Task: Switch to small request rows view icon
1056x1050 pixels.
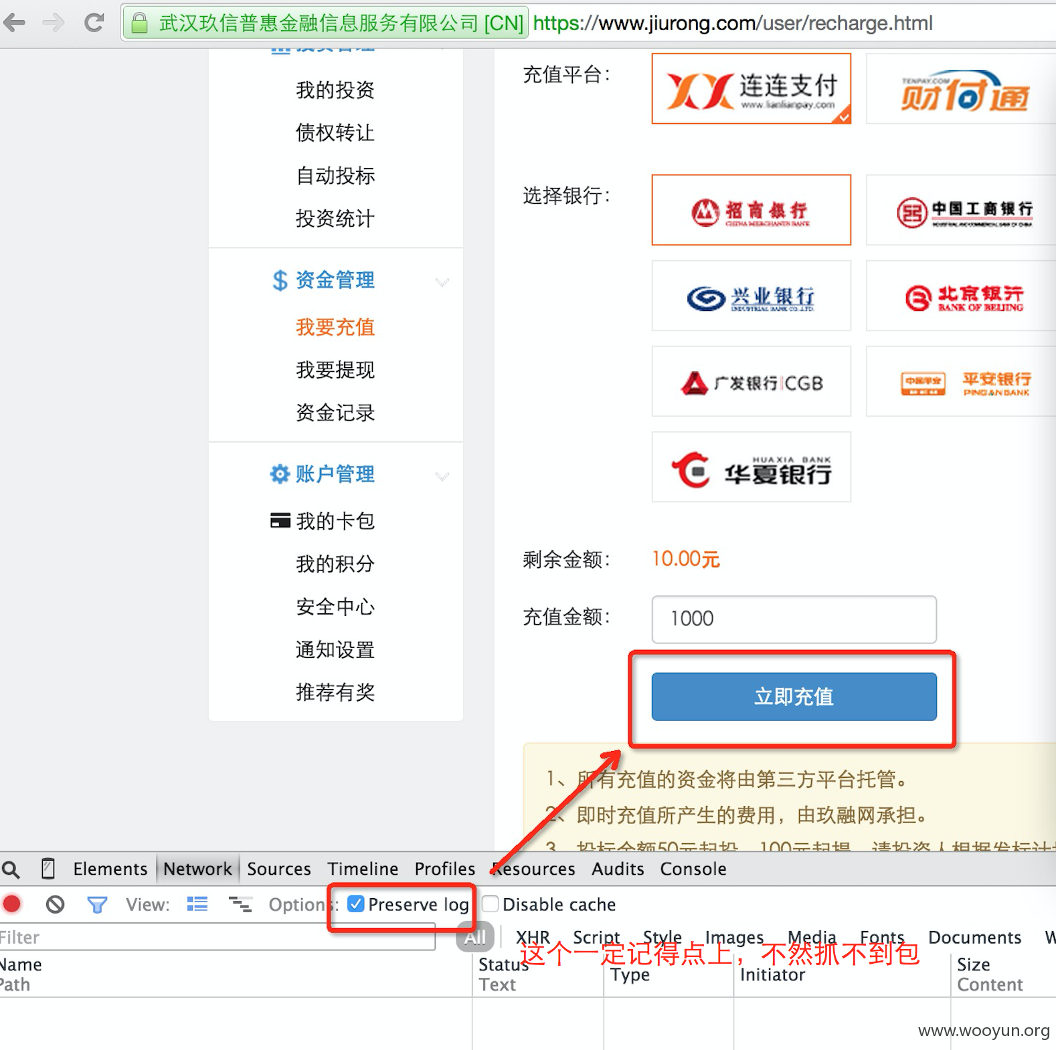Action: 240,905
